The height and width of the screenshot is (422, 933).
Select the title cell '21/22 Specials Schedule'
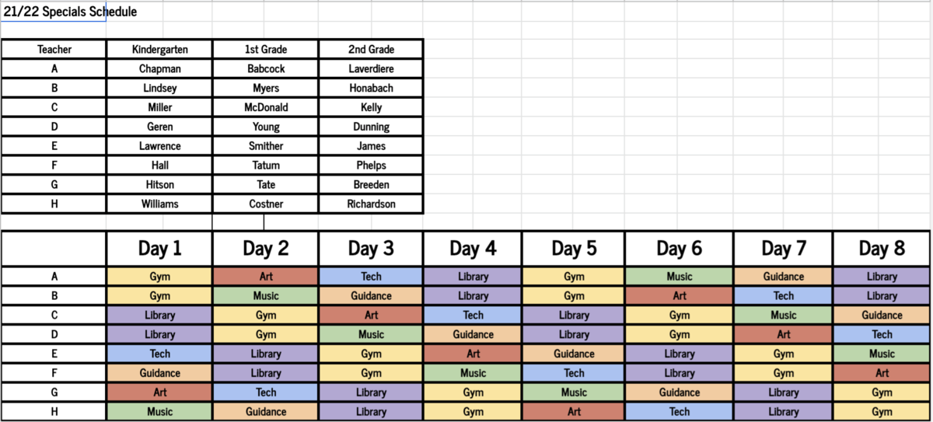click(54, 12)
